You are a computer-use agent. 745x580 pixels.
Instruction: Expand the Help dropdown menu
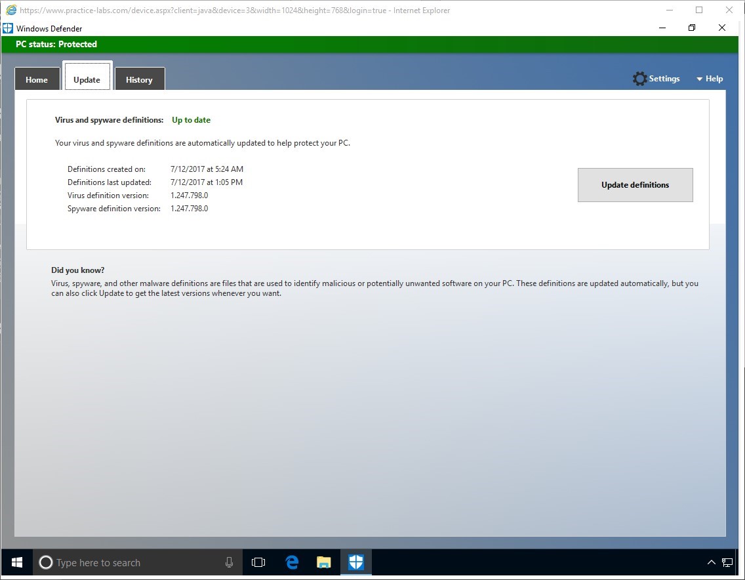[x=710, y=79]
